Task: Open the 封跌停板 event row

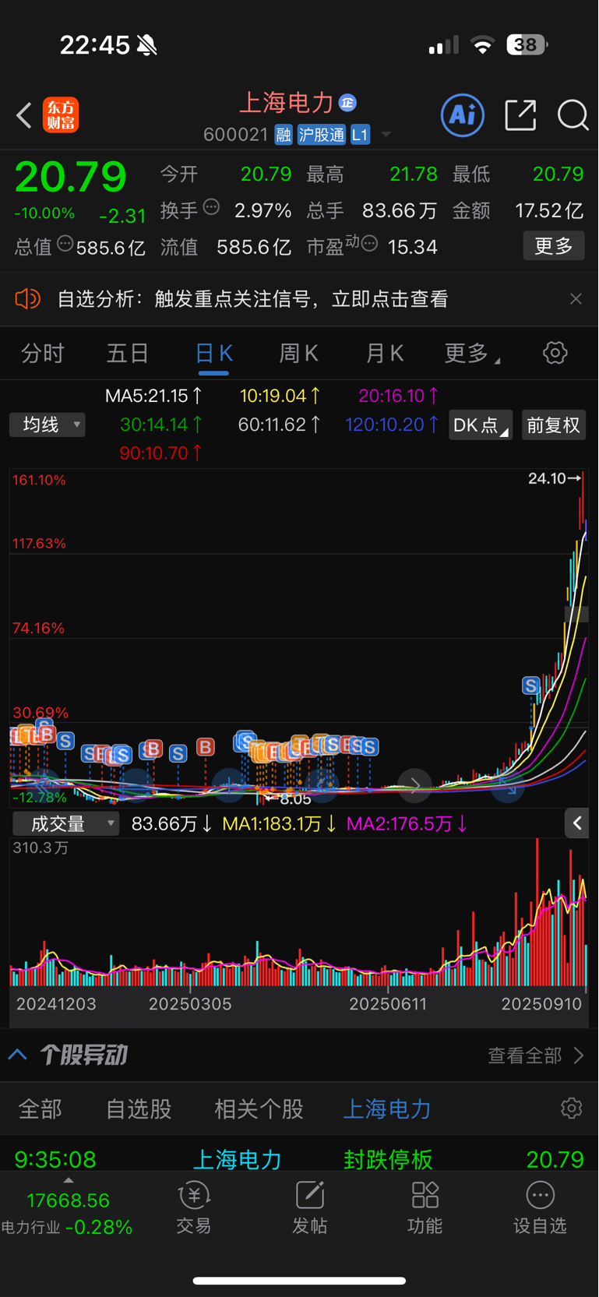Action: 299,1158
